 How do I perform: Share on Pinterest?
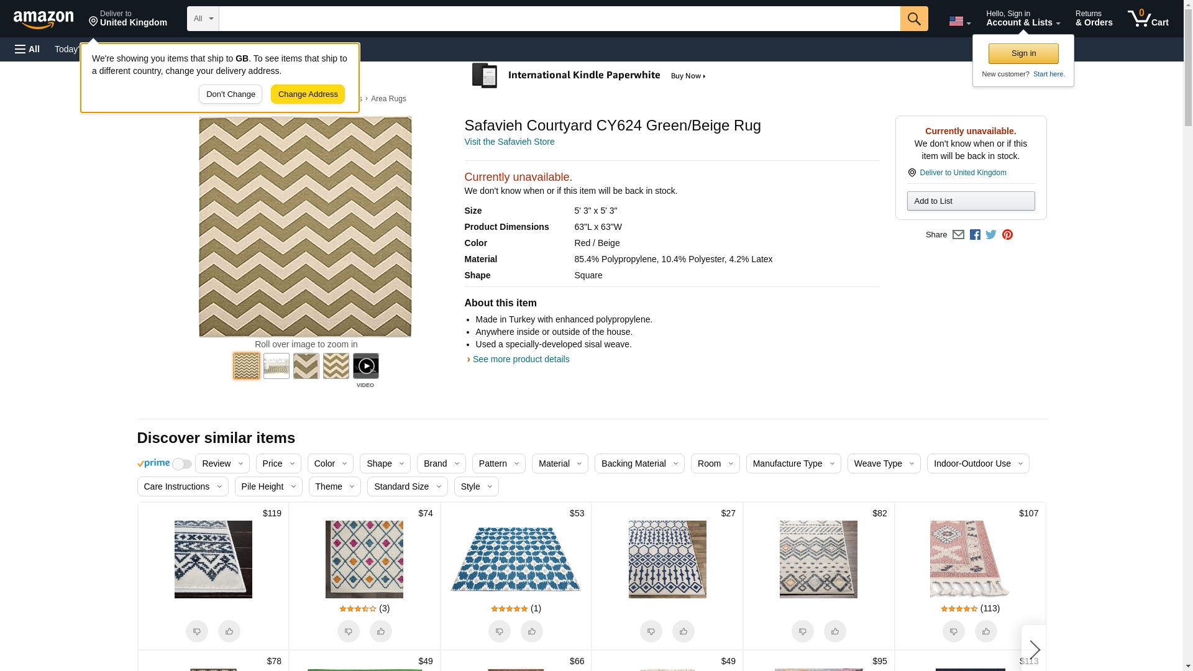point(1007,235)
